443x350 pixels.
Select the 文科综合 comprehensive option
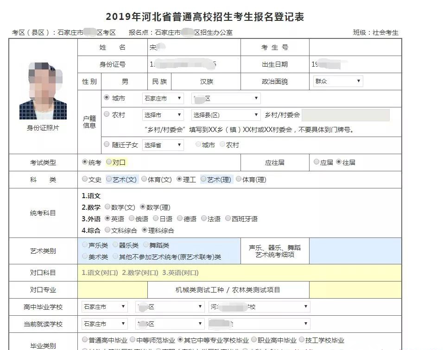click(x=108, y=230)
